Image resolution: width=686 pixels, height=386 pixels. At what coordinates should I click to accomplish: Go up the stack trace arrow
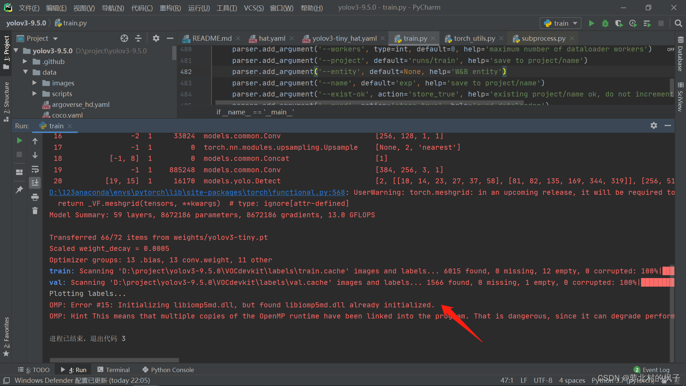pyautogui.click(x=35, y=141)
